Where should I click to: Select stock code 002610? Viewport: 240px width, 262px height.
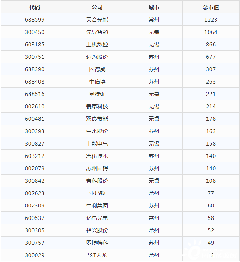point(35,107)
